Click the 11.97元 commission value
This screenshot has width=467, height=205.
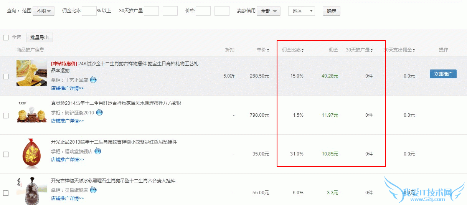[x=330, y=115]
